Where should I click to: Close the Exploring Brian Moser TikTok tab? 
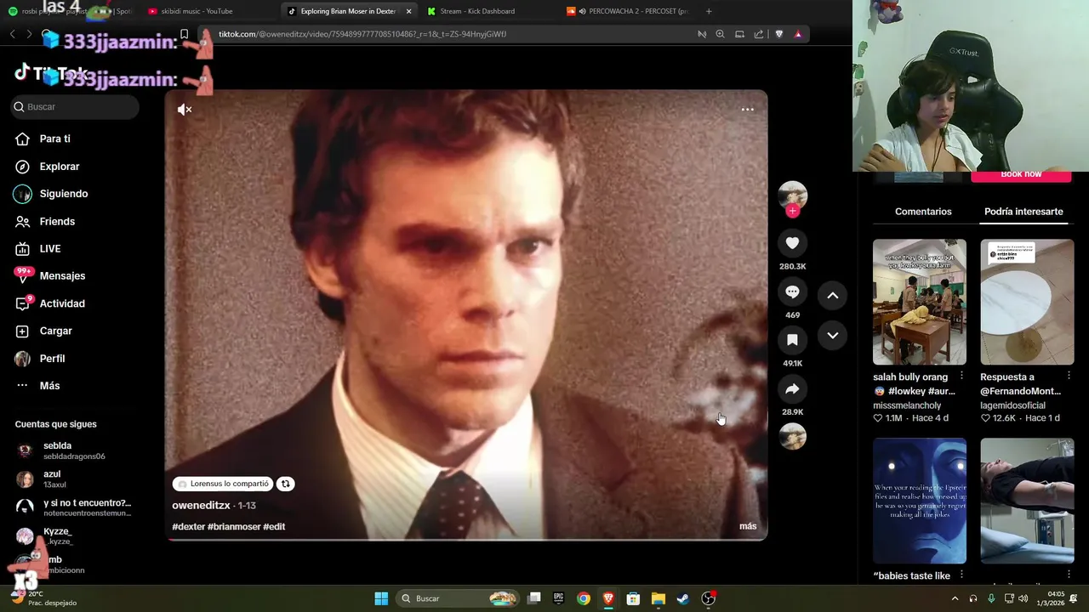click(408, 11)
